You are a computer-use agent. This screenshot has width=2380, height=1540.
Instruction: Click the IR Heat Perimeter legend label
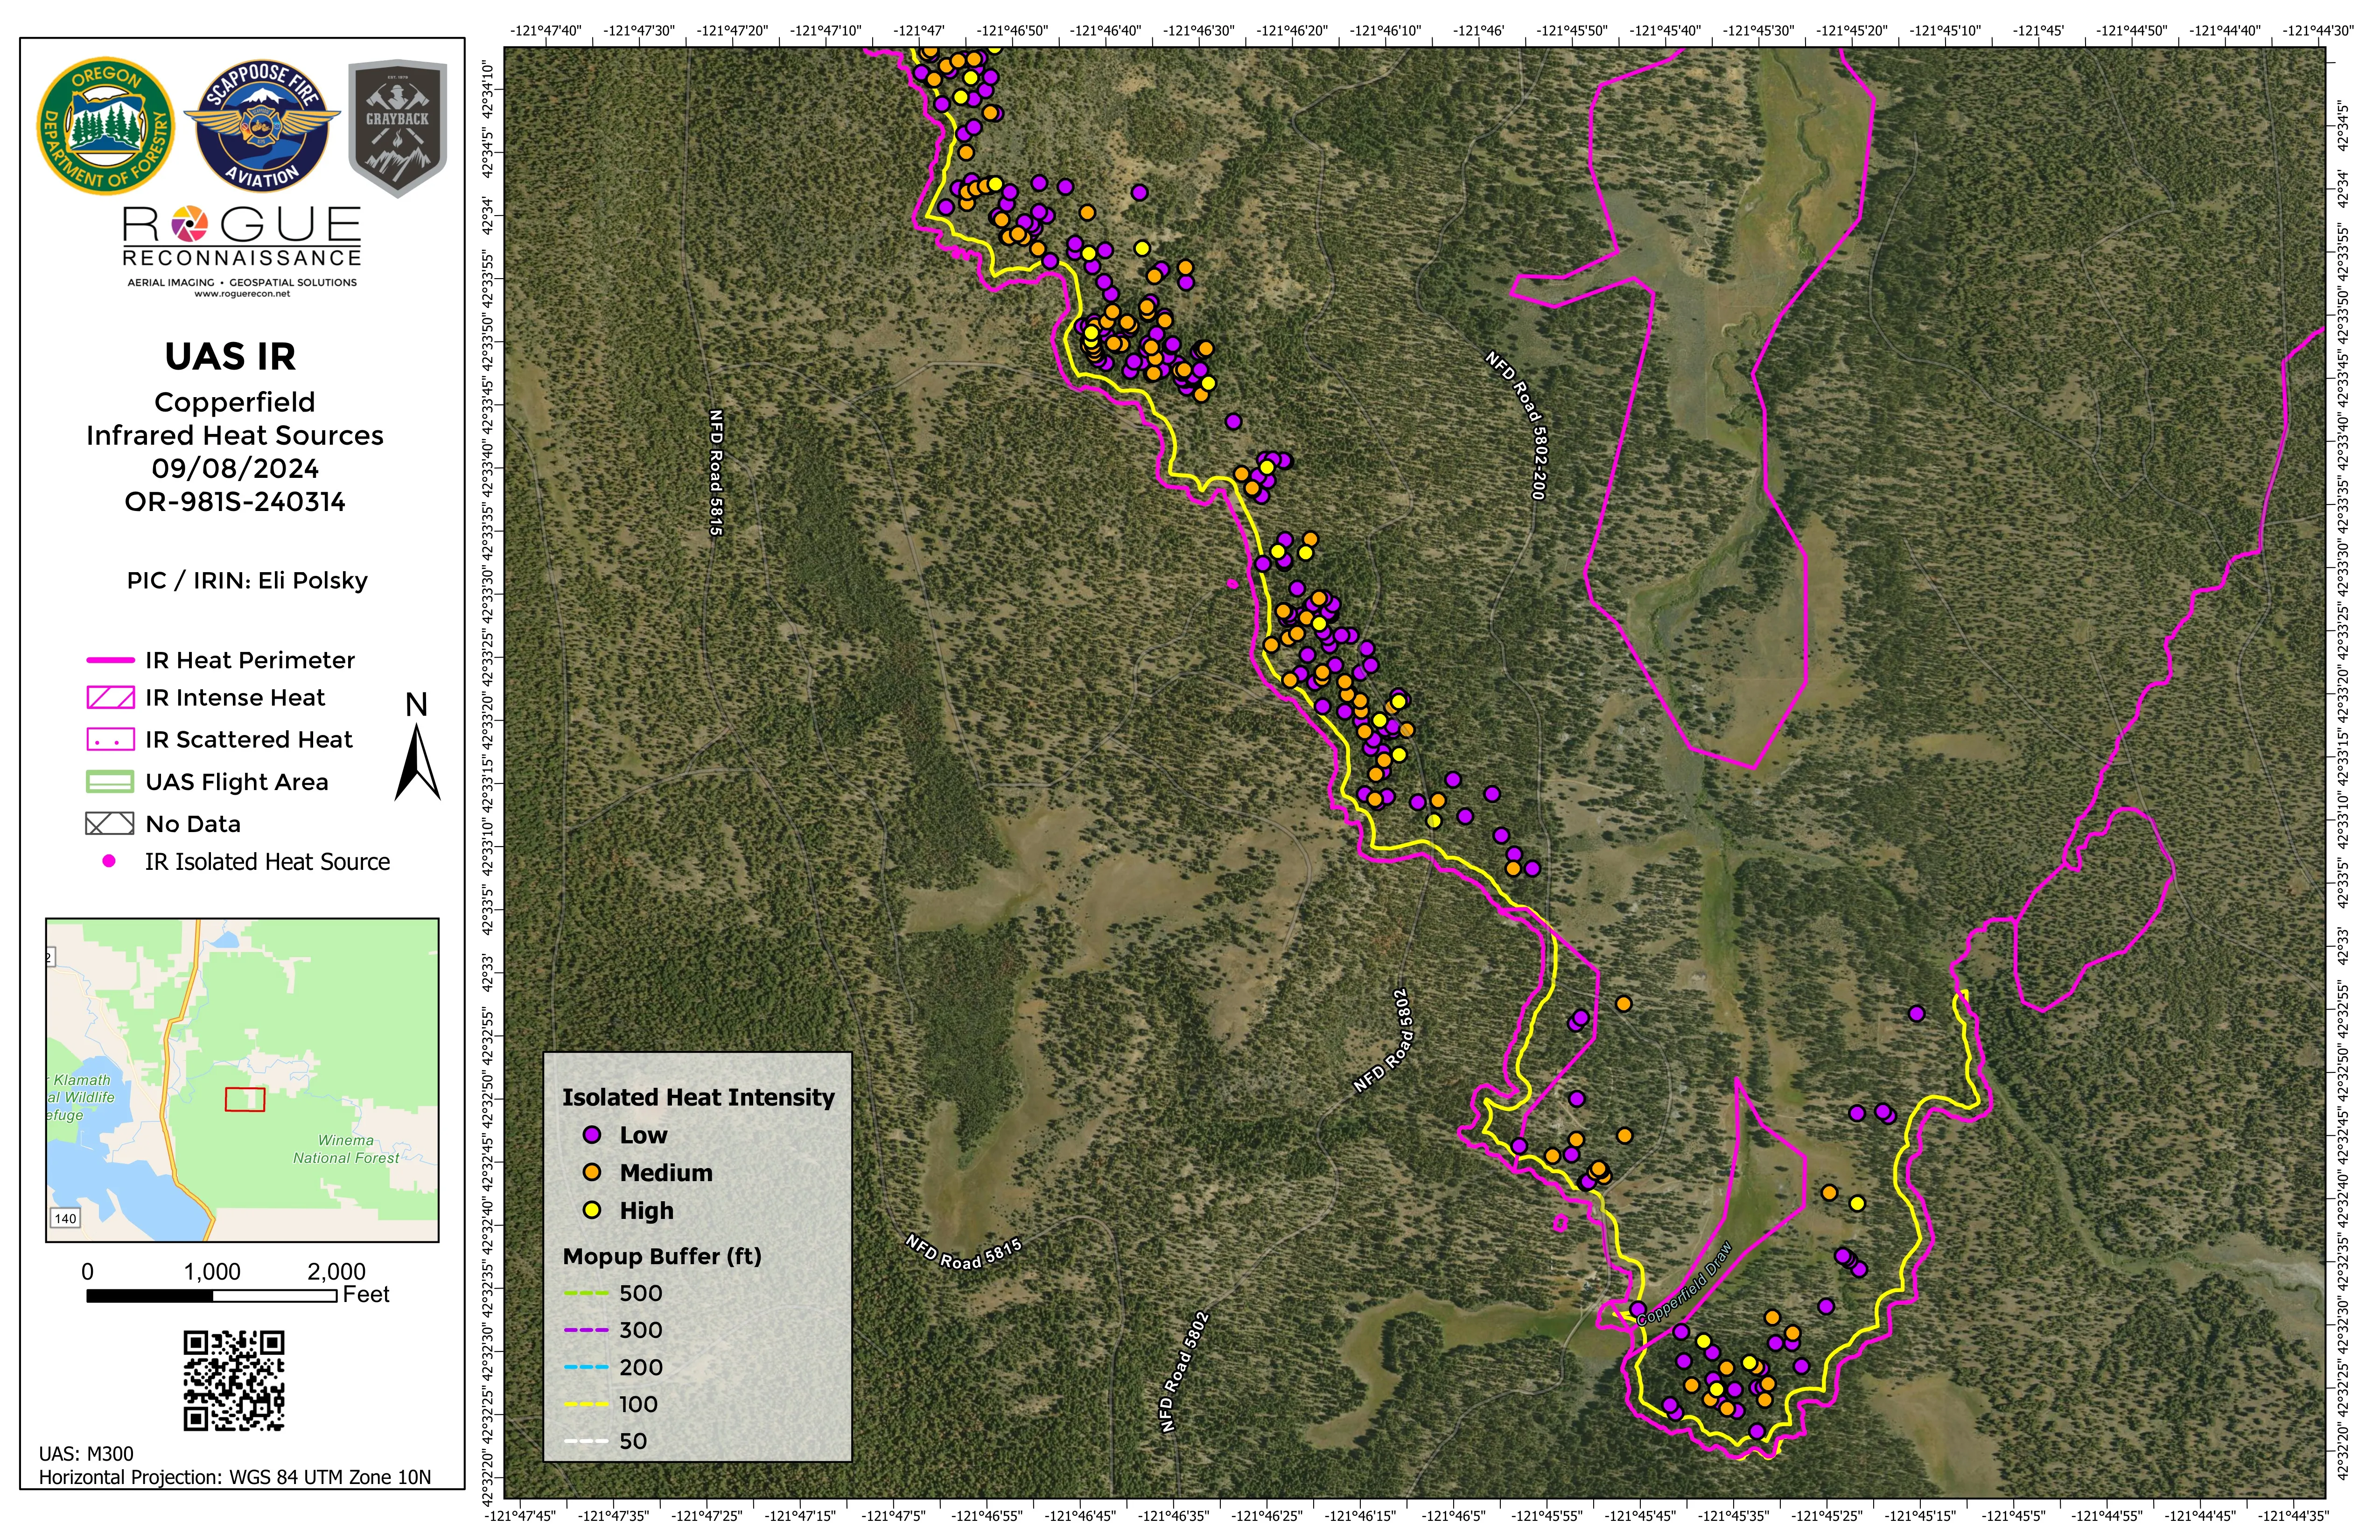click(250, 660)
